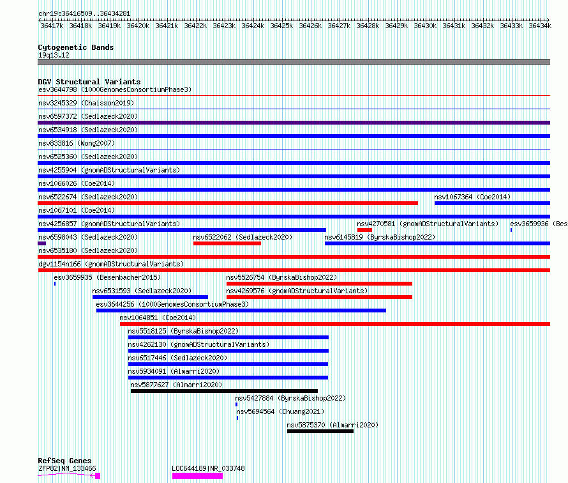Click the 36434k ruler position

[x=540, y=26]
